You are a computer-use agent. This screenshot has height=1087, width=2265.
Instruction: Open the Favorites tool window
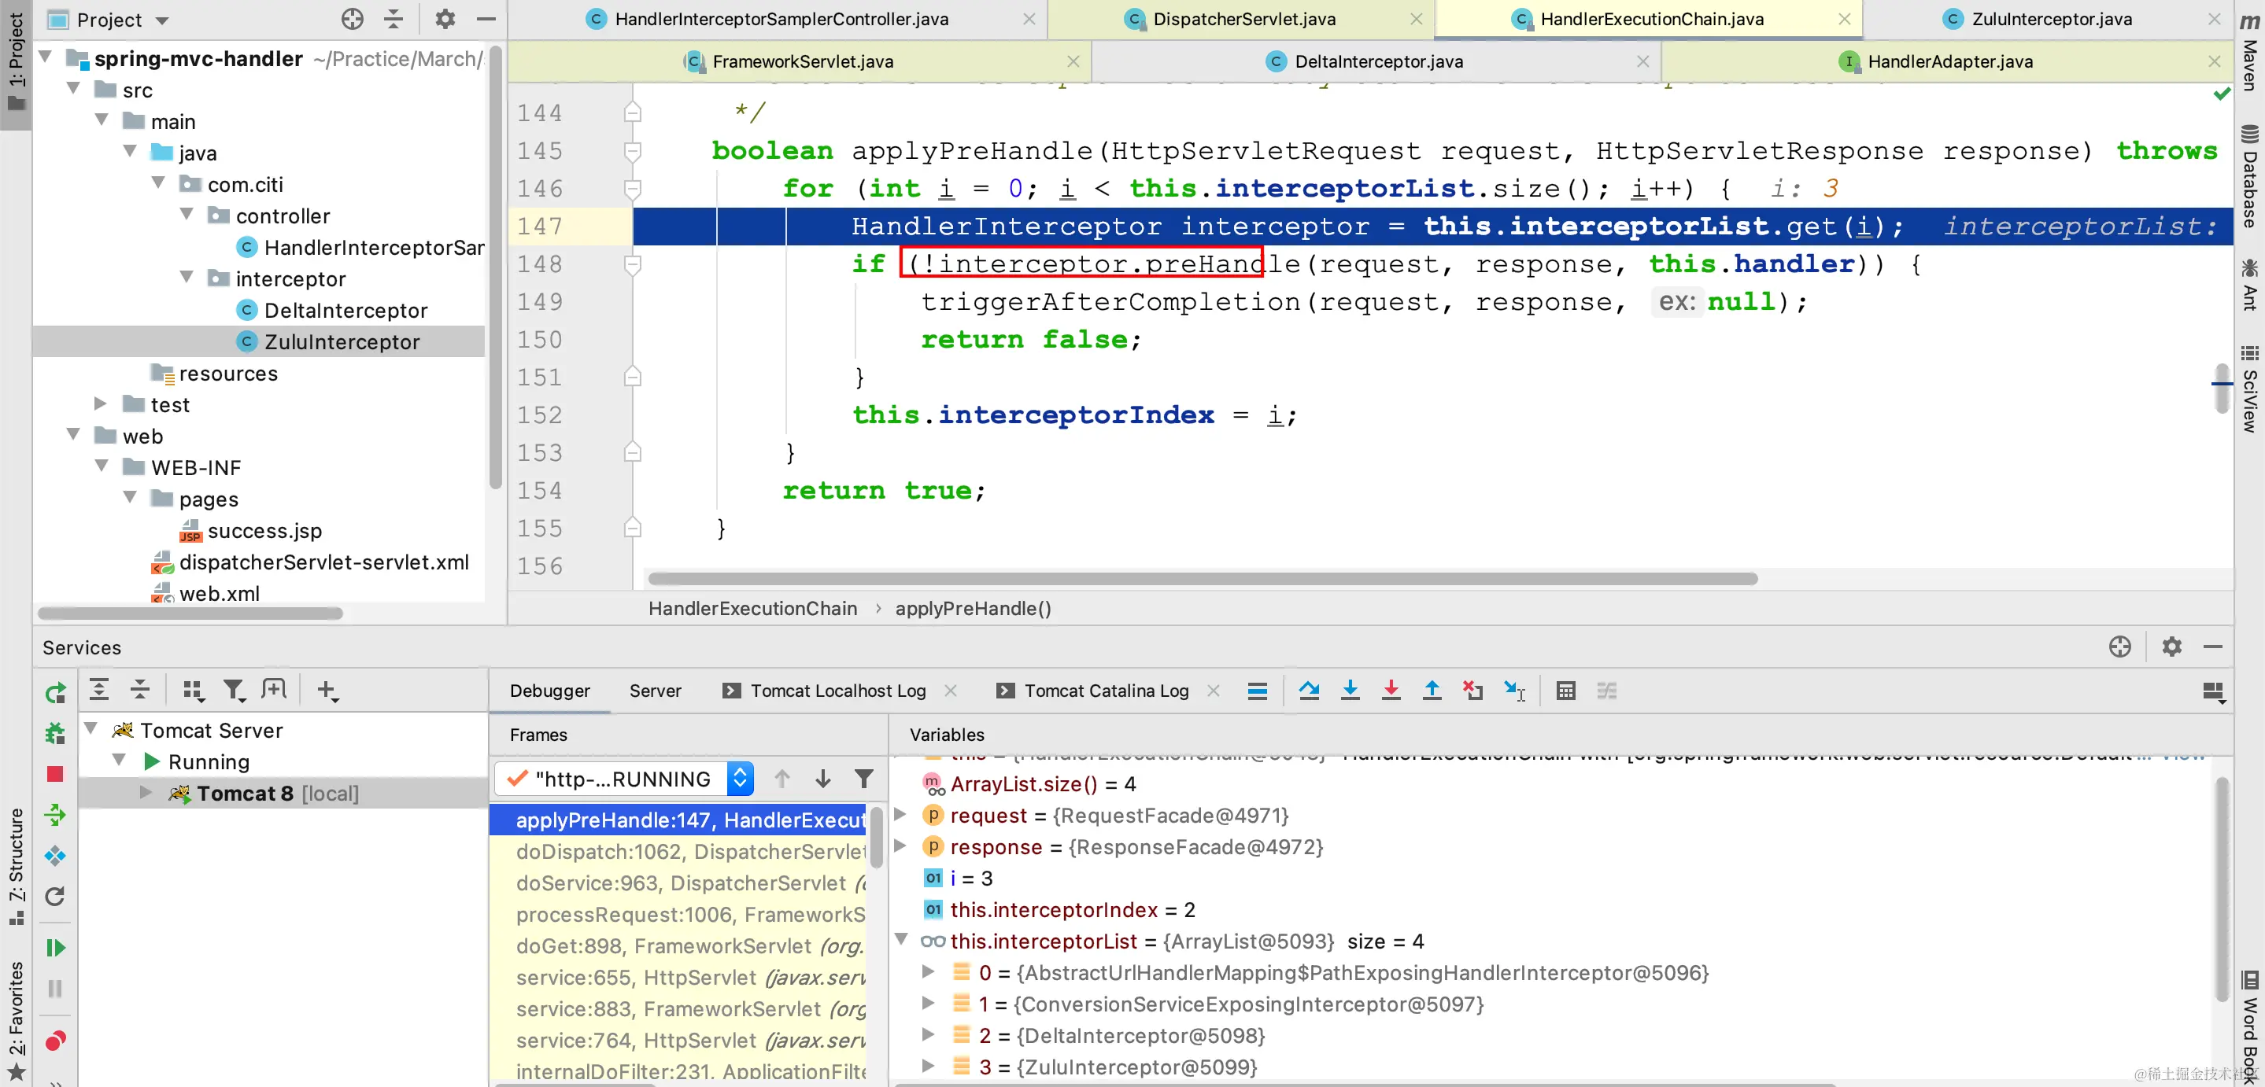[x=16, y=1019]
